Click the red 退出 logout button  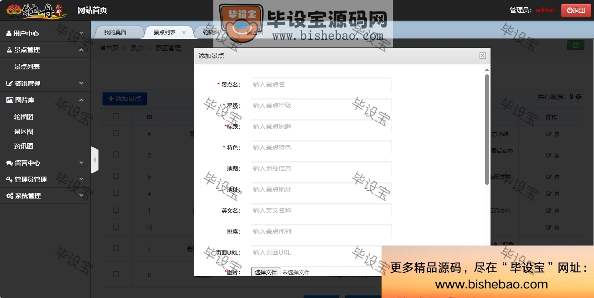click(576, 10)
